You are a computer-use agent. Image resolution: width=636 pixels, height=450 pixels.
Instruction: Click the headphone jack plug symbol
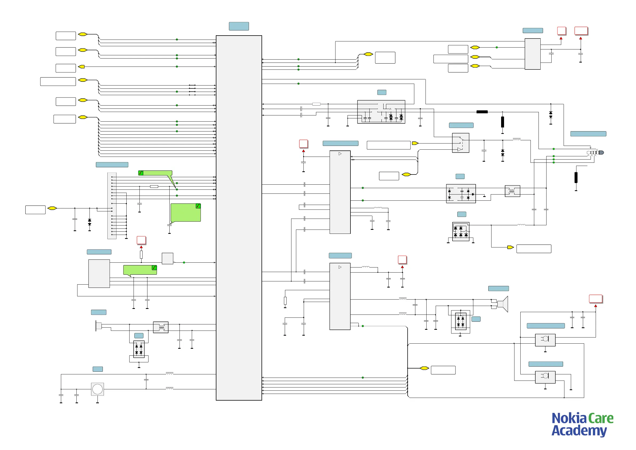[595, 153]
